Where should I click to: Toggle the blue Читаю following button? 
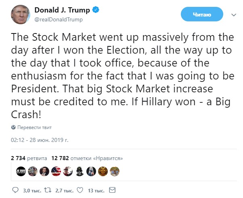202,15
